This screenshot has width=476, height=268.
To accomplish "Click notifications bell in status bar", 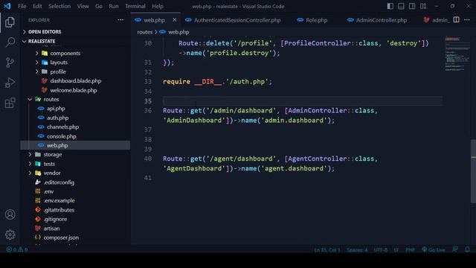I will (467, 249).
